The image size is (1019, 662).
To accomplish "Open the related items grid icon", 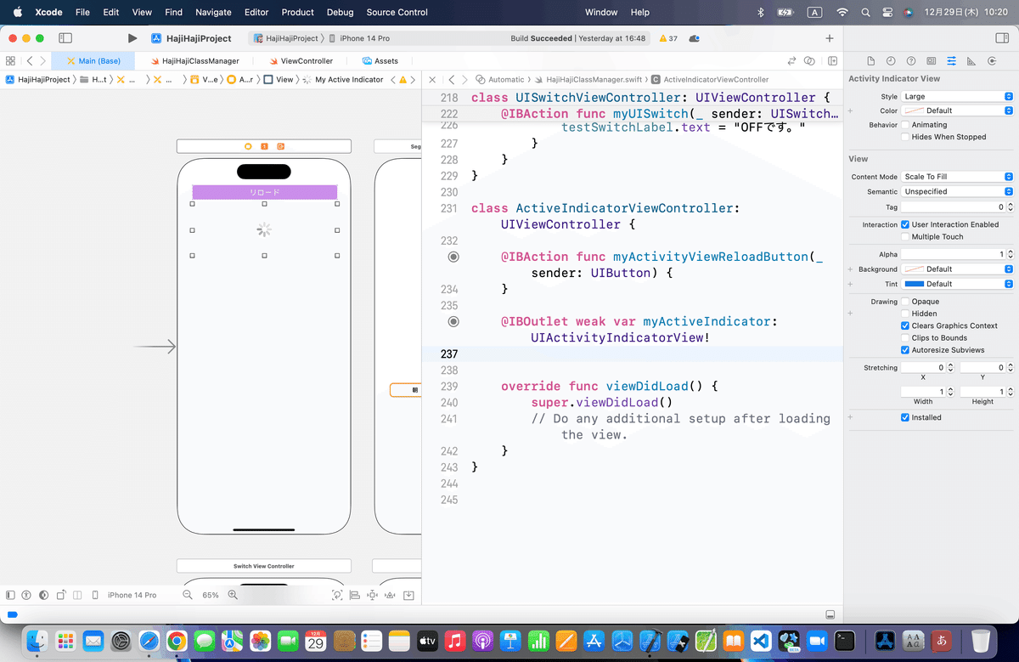I will click(x=10, y=61).
